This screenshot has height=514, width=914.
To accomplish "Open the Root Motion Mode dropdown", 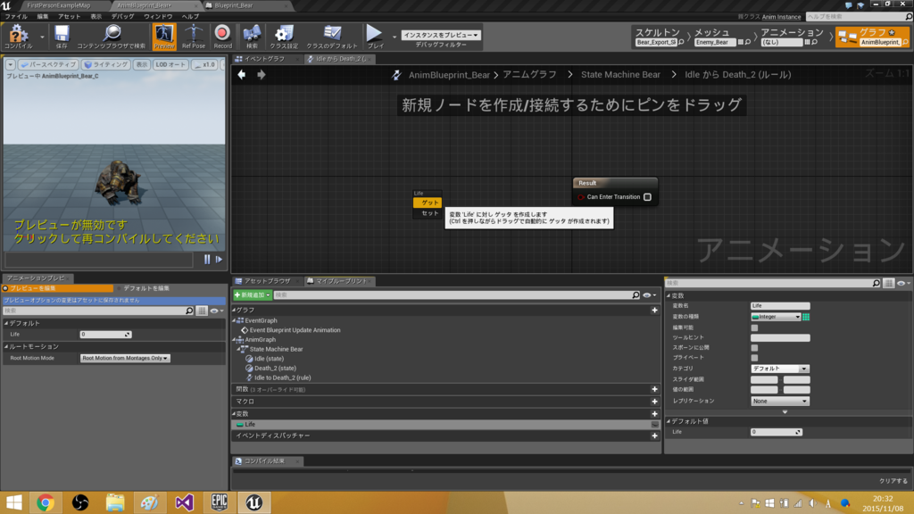I will click(x=125, y=359).
